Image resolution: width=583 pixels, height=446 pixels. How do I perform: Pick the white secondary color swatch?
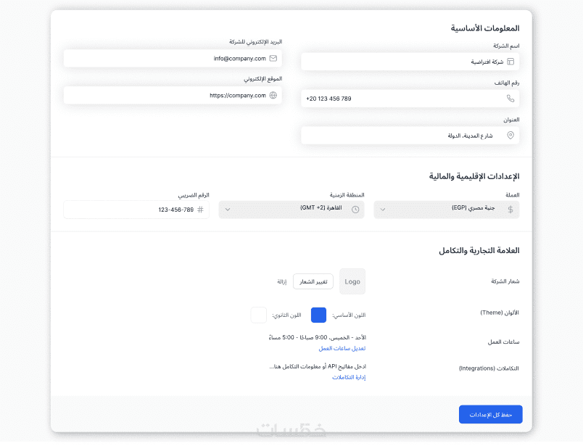pos(259,315)
